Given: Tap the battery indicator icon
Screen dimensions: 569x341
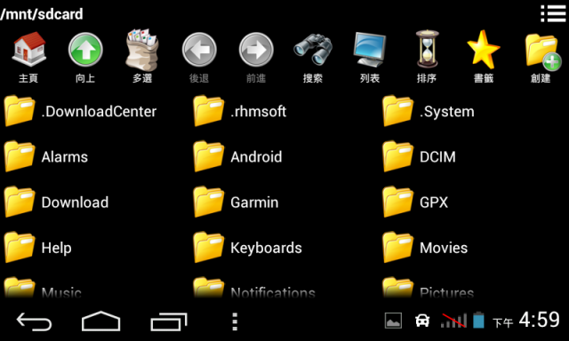Looking at the screenshot, I should click(x=478, y=320).
